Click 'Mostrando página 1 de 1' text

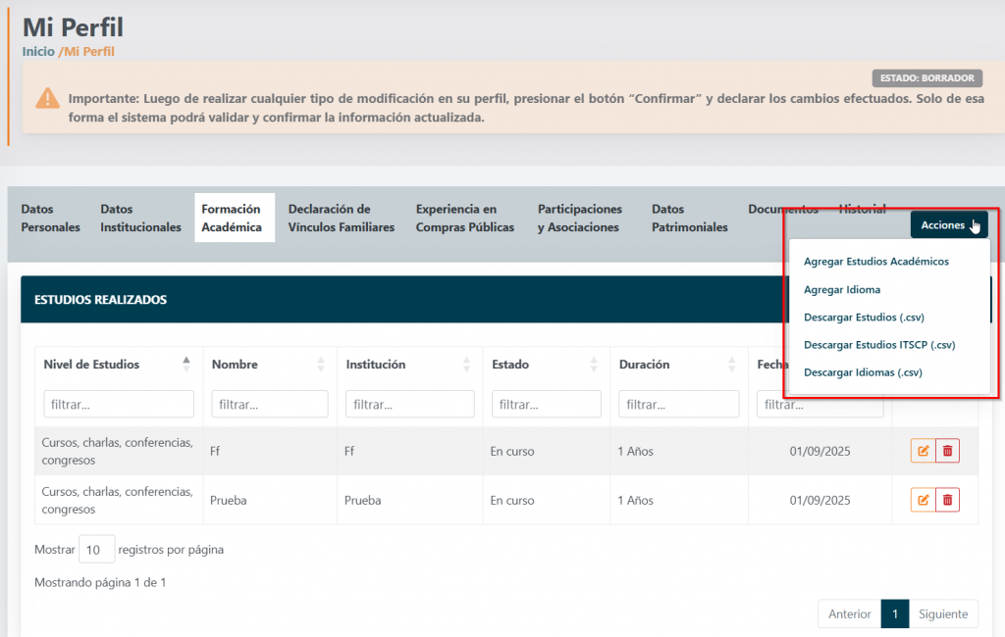pyautogui.click(x=100, y=582)
